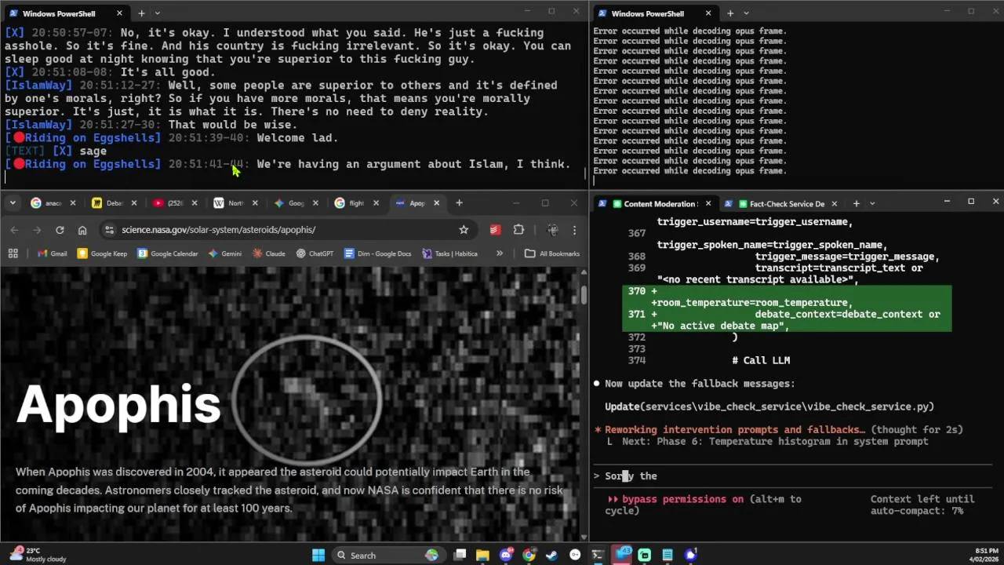Open Chrome three-dot menu
1004x565 pixels.
coord(574,230)
